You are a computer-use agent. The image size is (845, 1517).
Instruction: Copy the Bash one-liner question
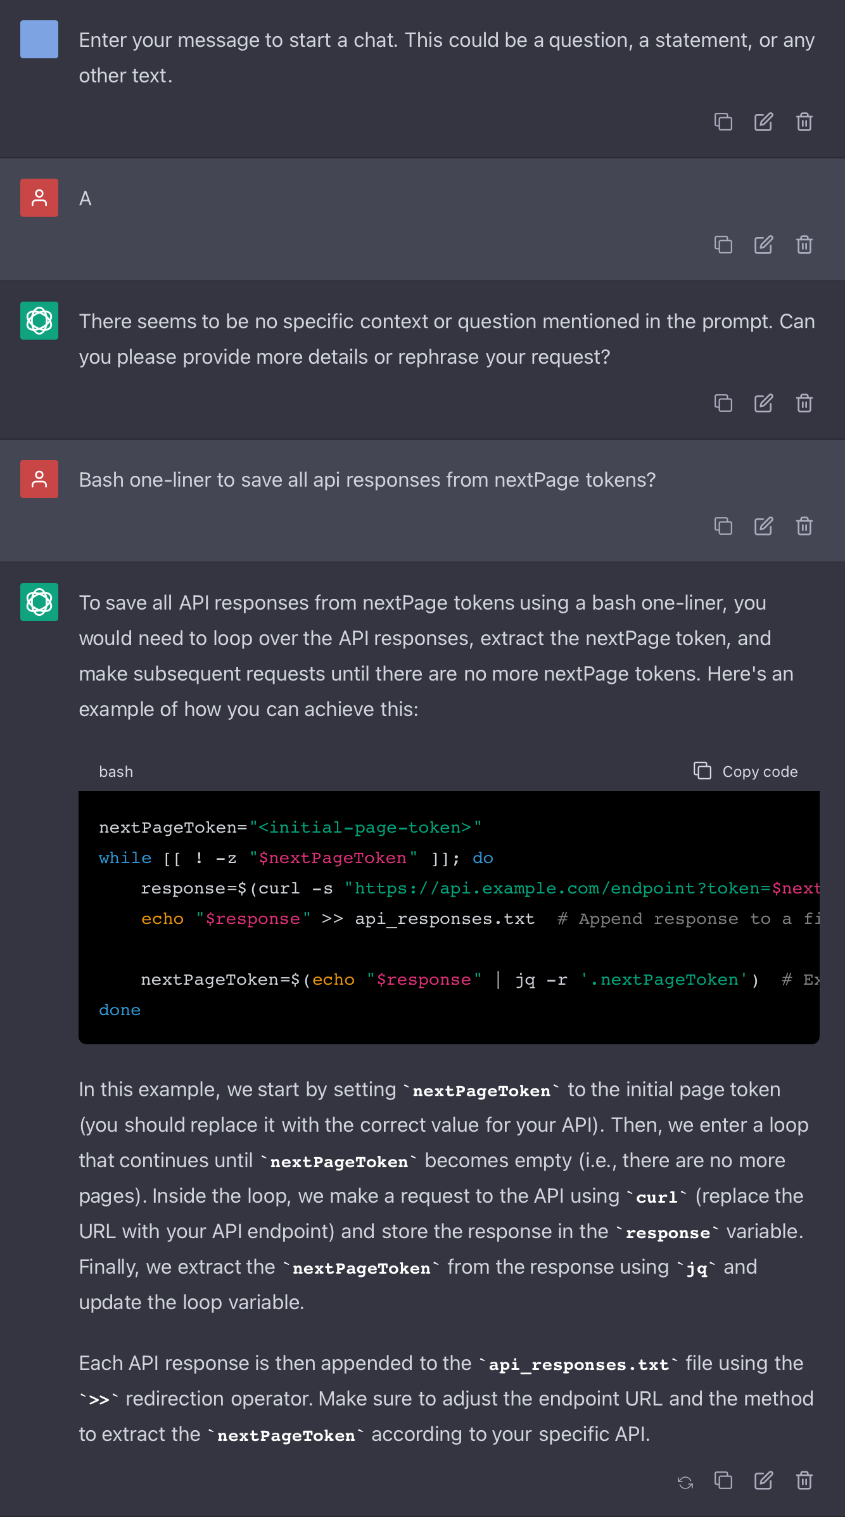click(x=723, y=526)
